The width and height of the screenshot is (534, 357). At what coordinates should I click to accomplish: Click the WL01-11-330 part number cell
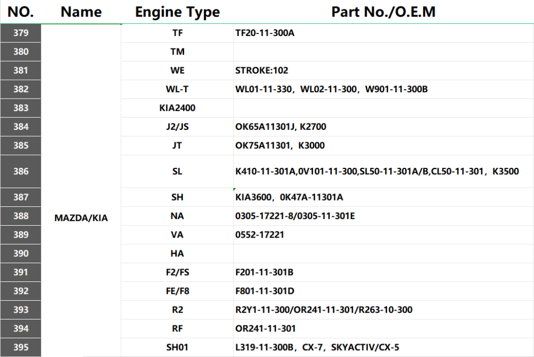[383, 89]
